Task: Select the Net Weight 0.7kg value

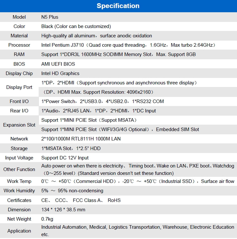Action: (x=48, y=219)
